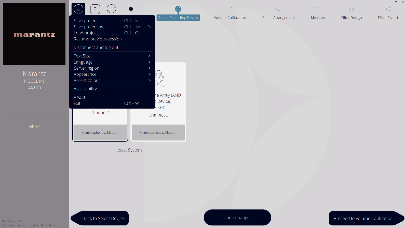The height and width of the screenshot is (228, 406).
Task: Jump to Select Arrangement step circle
Action: tap(278, 9)
